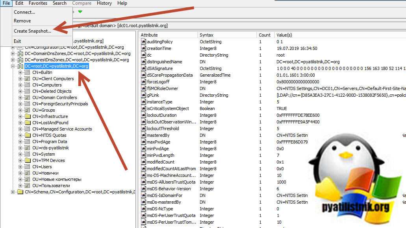Screen dimensions: 406x228
Task: Select CN=Managed Service Accounts item
Action: [x=62, y=129]
